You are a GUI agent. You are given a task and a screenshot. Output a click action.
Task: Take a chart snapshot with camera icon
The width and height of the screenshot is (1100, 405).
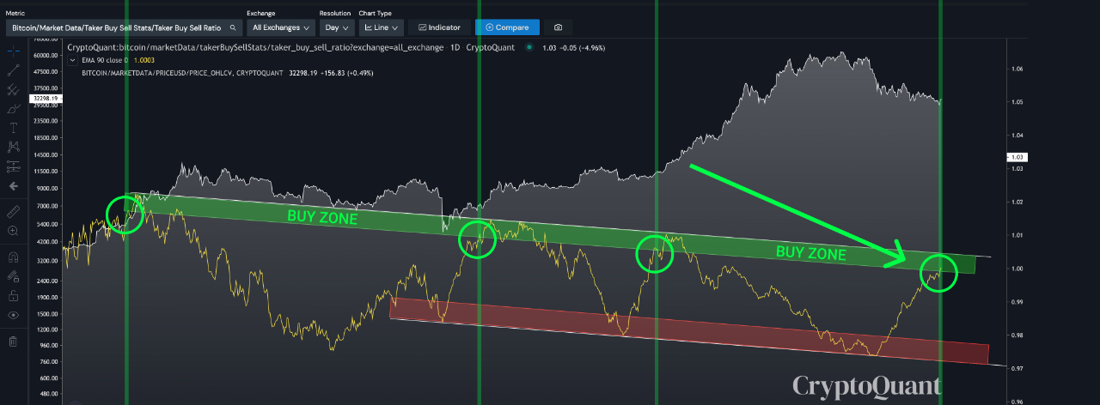tap(559, 27)
